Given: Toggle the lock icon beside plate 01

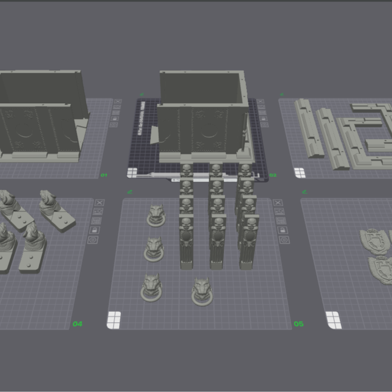Looking at the screenshot, I should click(x=116, y=119).
